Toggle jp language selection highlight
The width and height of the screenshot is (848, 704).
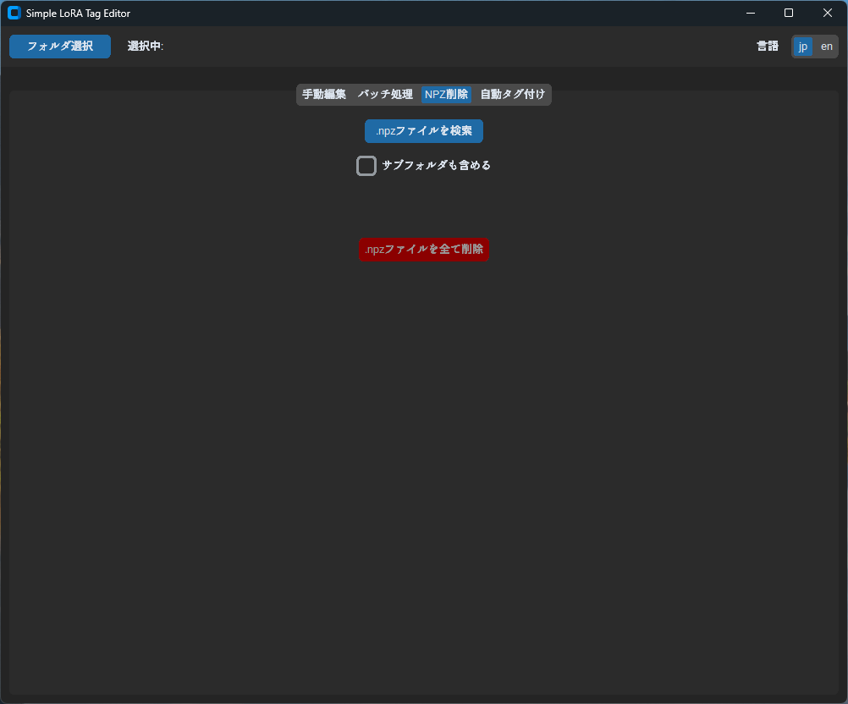(x=802, y=46)
